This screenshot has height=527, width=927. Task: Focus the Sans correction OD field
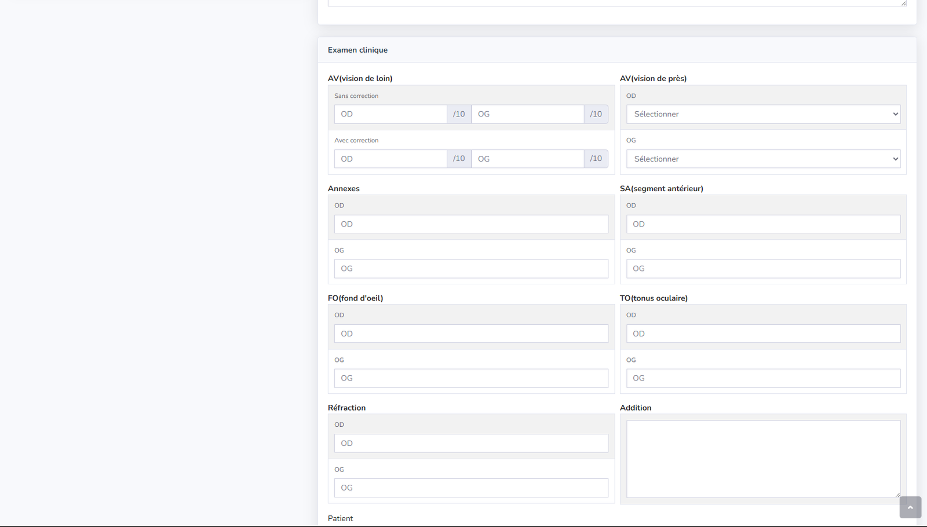390,114
